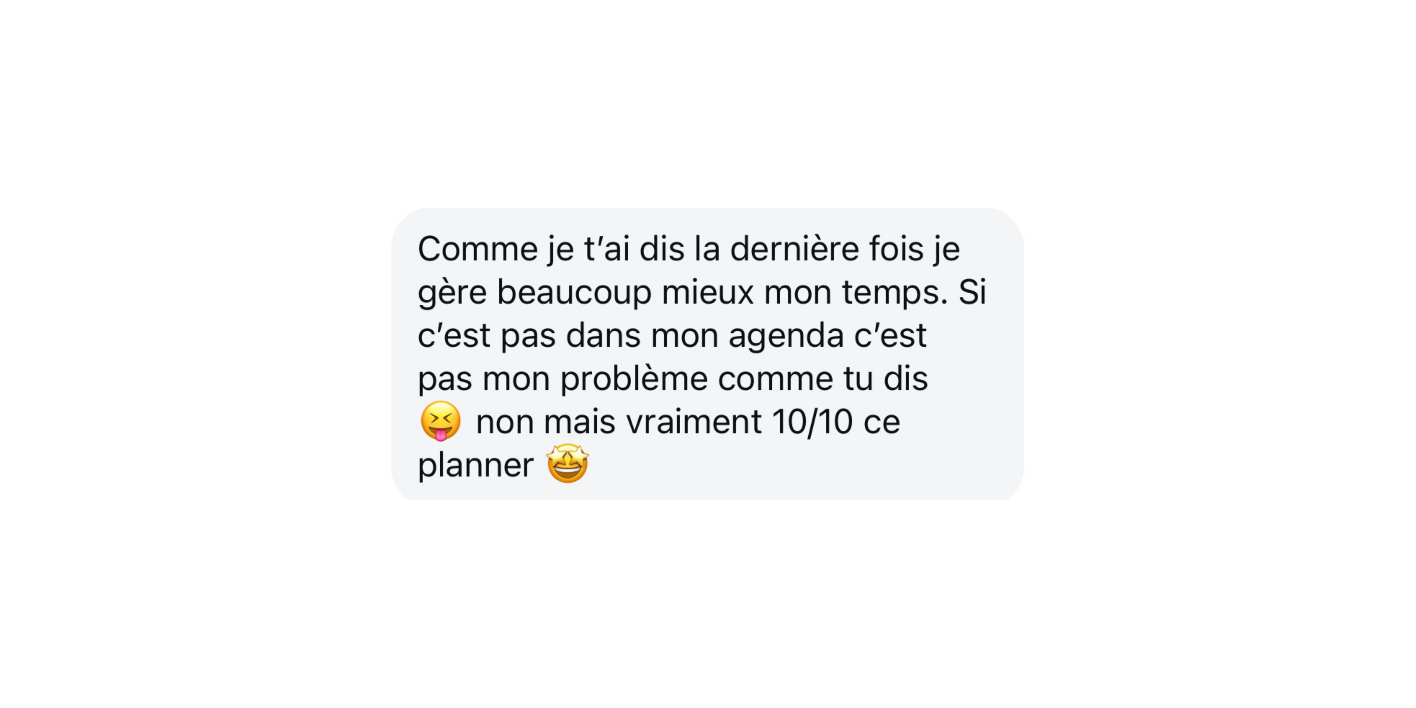
Task: Click the empty gray area right of star-struck emoji
Action: [797, 465]
